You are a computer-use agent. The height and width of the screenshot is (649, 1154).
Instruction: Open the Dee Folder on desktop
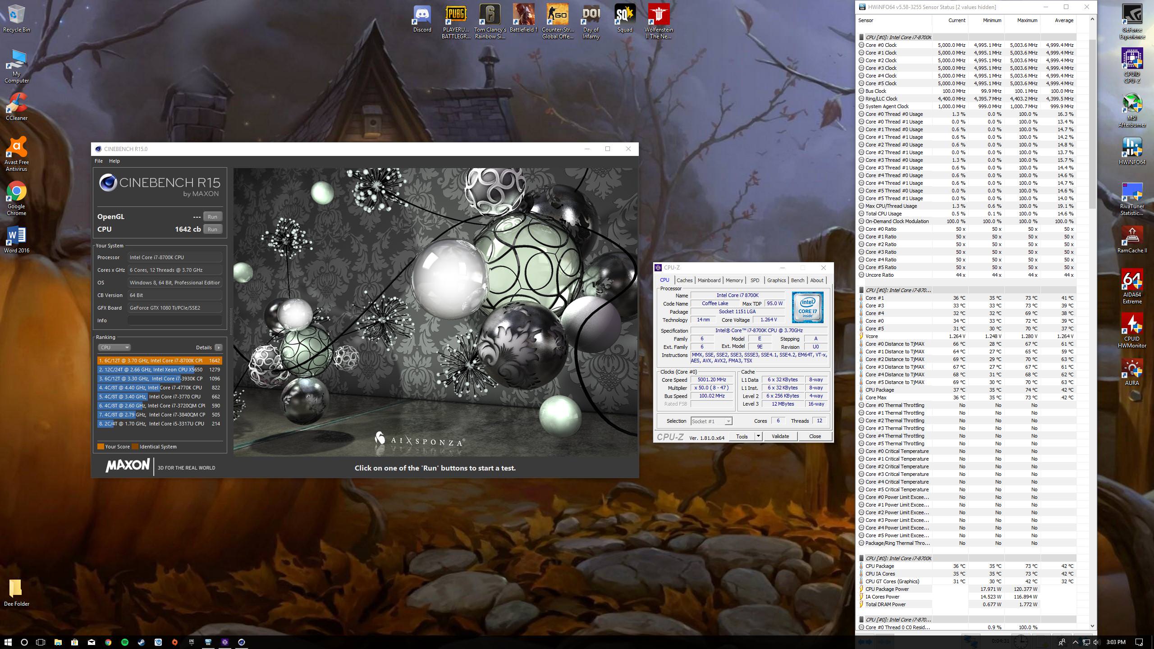(x=17, y=593)
